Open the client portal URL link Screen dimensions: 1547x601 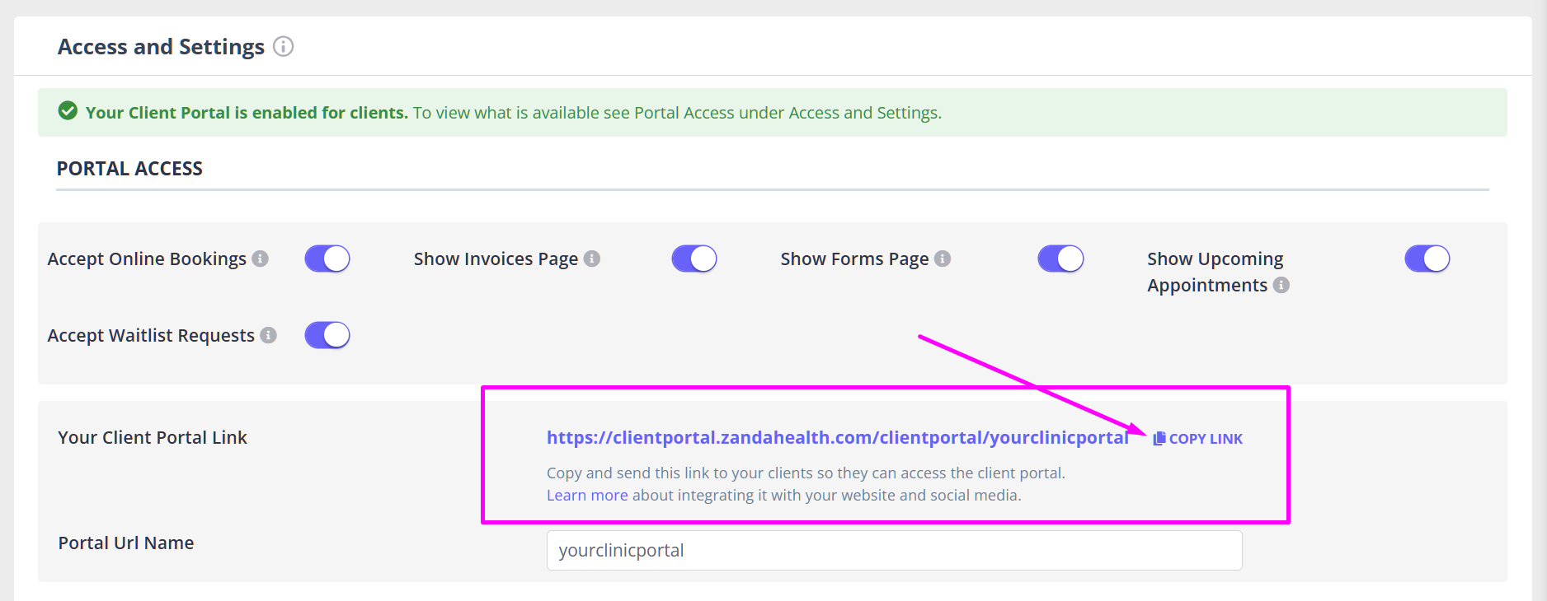(837, 437)
